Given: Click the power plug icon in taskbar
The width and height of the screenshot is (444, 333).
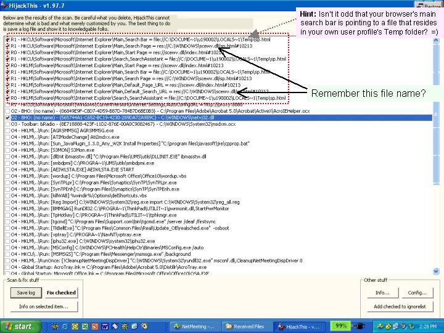Looking at the screenshot, I should click(359, 326).
